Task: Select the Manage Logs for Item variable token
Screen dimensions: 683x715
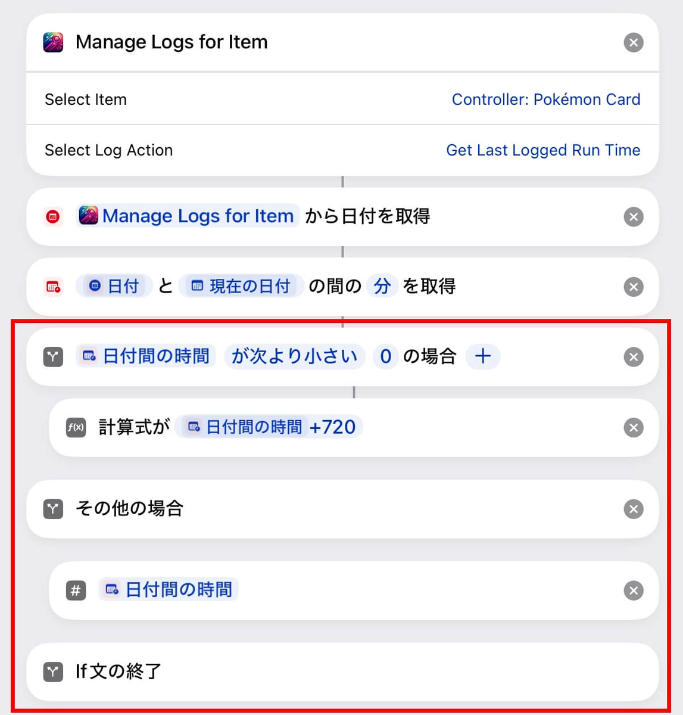Action: coord(188,216)
